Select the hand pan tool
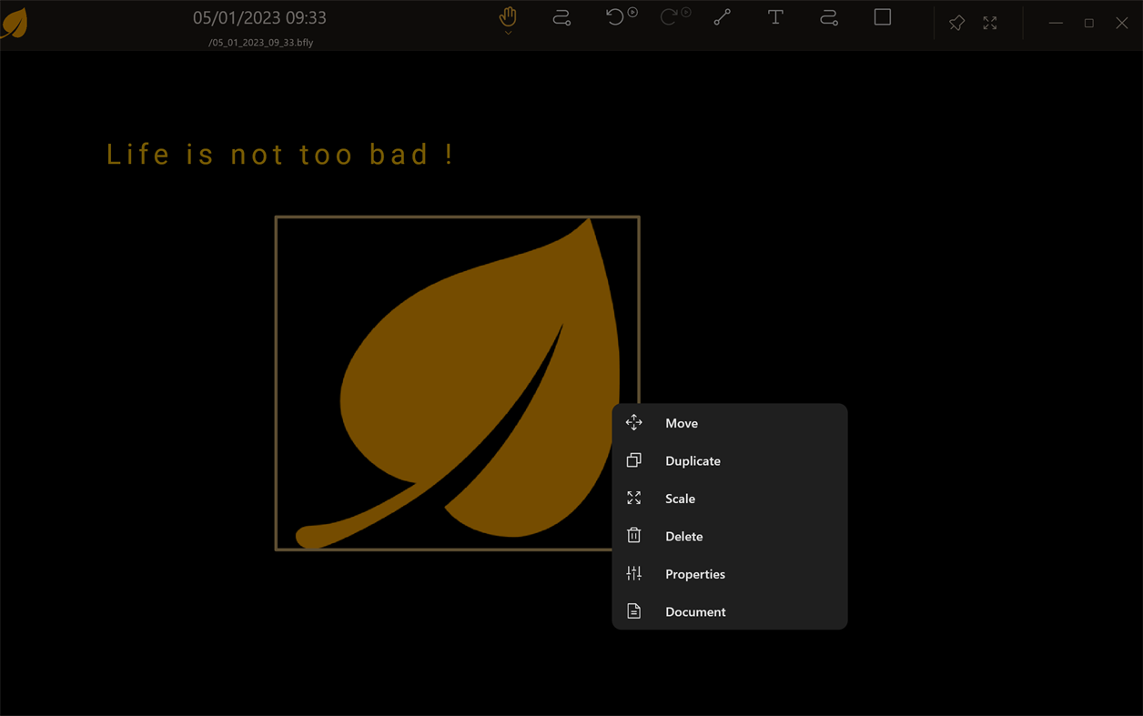The image size is (1143, 716). (x=507, y=16)
